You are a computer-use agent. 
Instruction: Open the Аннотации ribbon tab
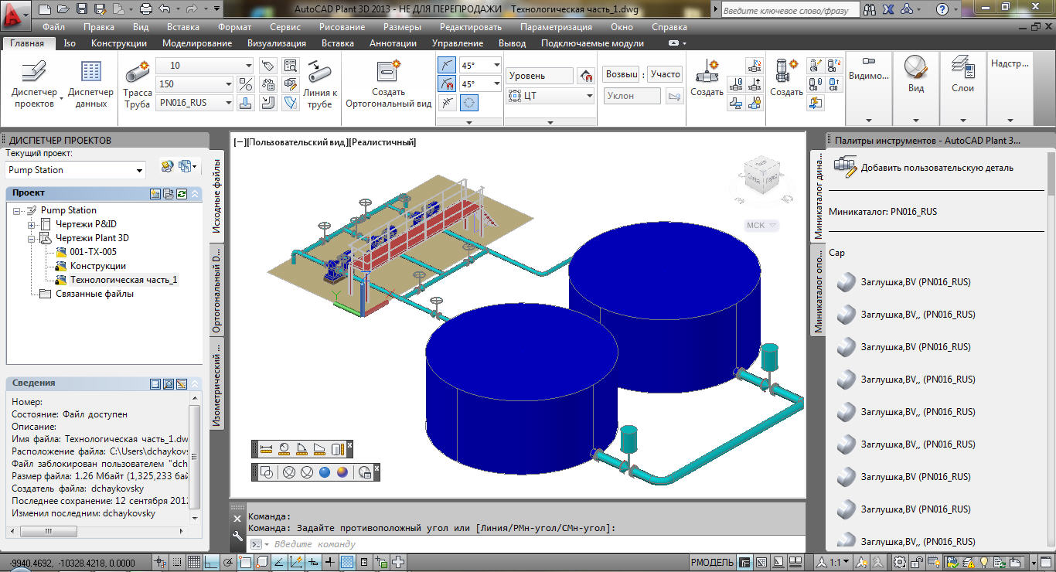pos(393,43)
